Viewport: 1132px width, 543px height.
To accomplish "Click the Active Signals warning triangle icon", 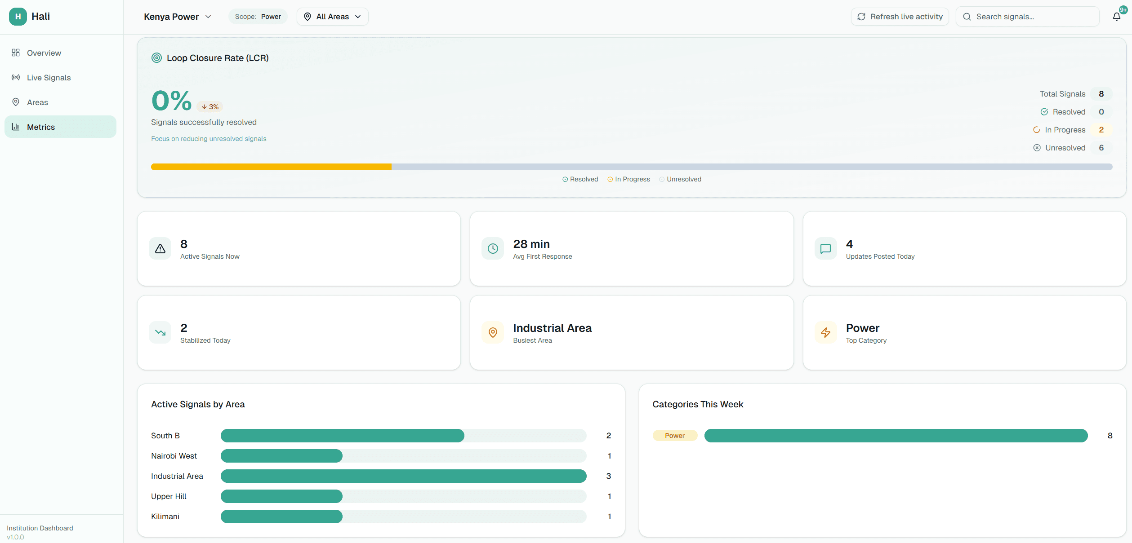I will (160, 249).
